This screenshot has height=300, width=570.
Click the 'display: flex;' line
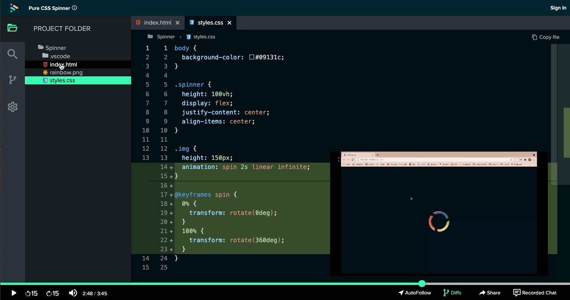point(207,103)
